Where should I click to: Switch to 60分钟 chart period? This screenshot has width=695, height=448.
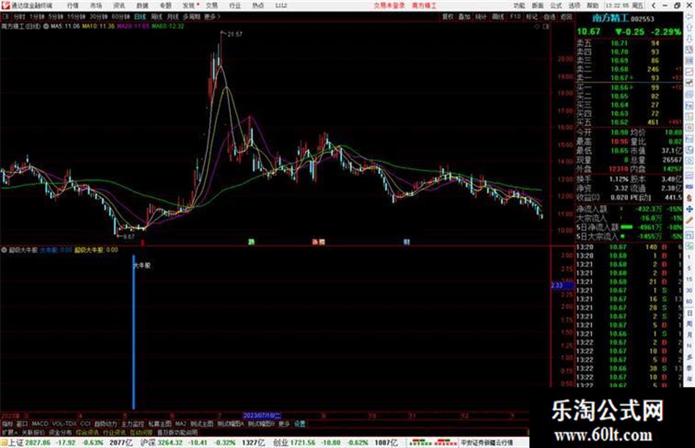[x=121, y=16]
